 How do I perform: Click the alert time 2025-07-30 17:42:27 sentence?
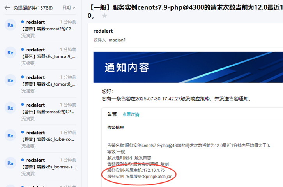click(176, 99)
